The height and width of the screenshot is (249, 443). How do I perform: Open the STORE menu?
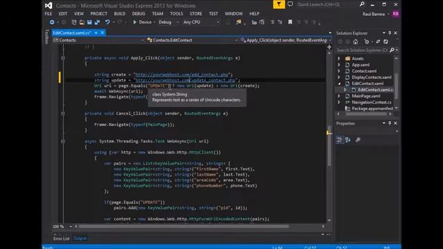coord(196,14)
